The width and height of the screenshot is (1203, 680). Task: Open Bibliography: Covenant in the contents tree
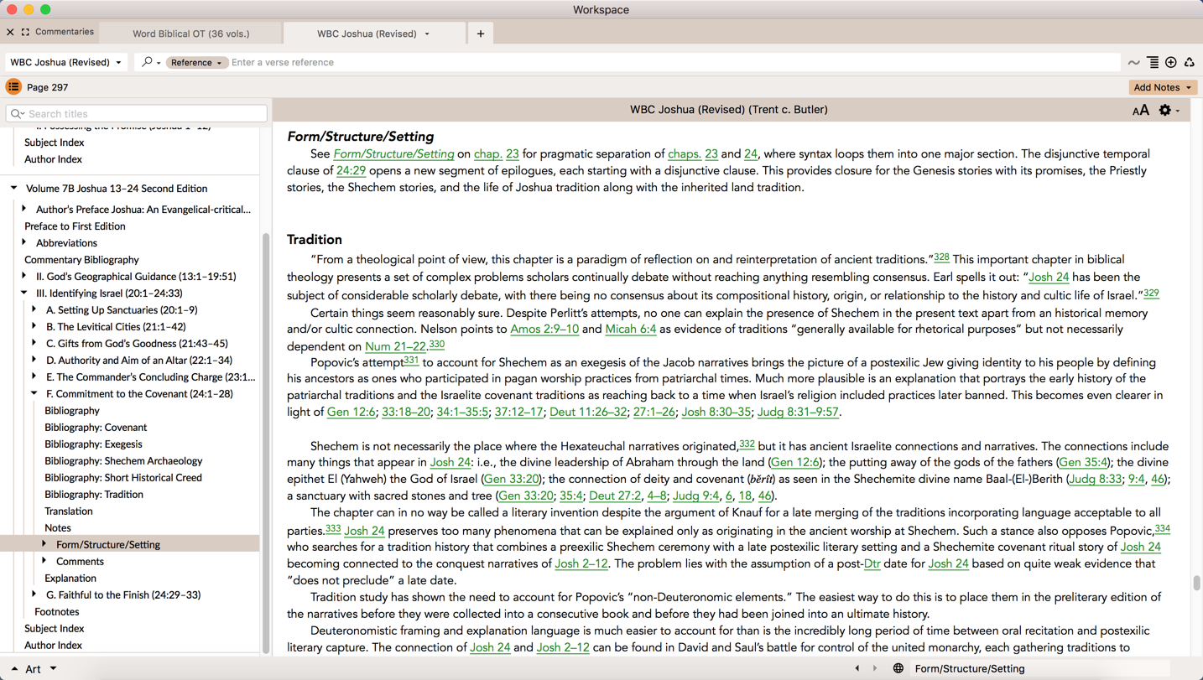click(96, 427)
